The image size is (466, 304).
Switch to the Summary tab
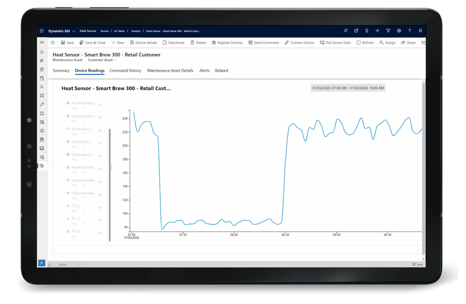61,70
